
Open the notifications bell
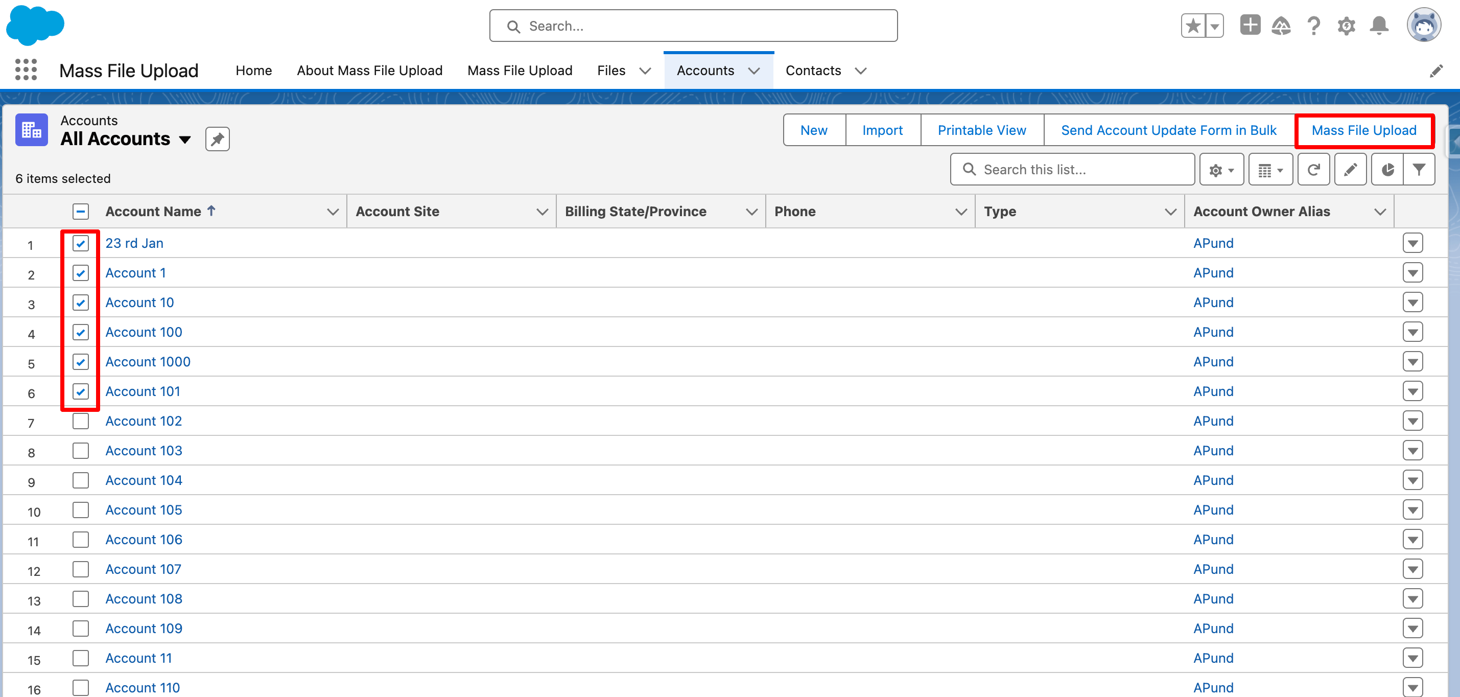click(x=1379, y=26)
